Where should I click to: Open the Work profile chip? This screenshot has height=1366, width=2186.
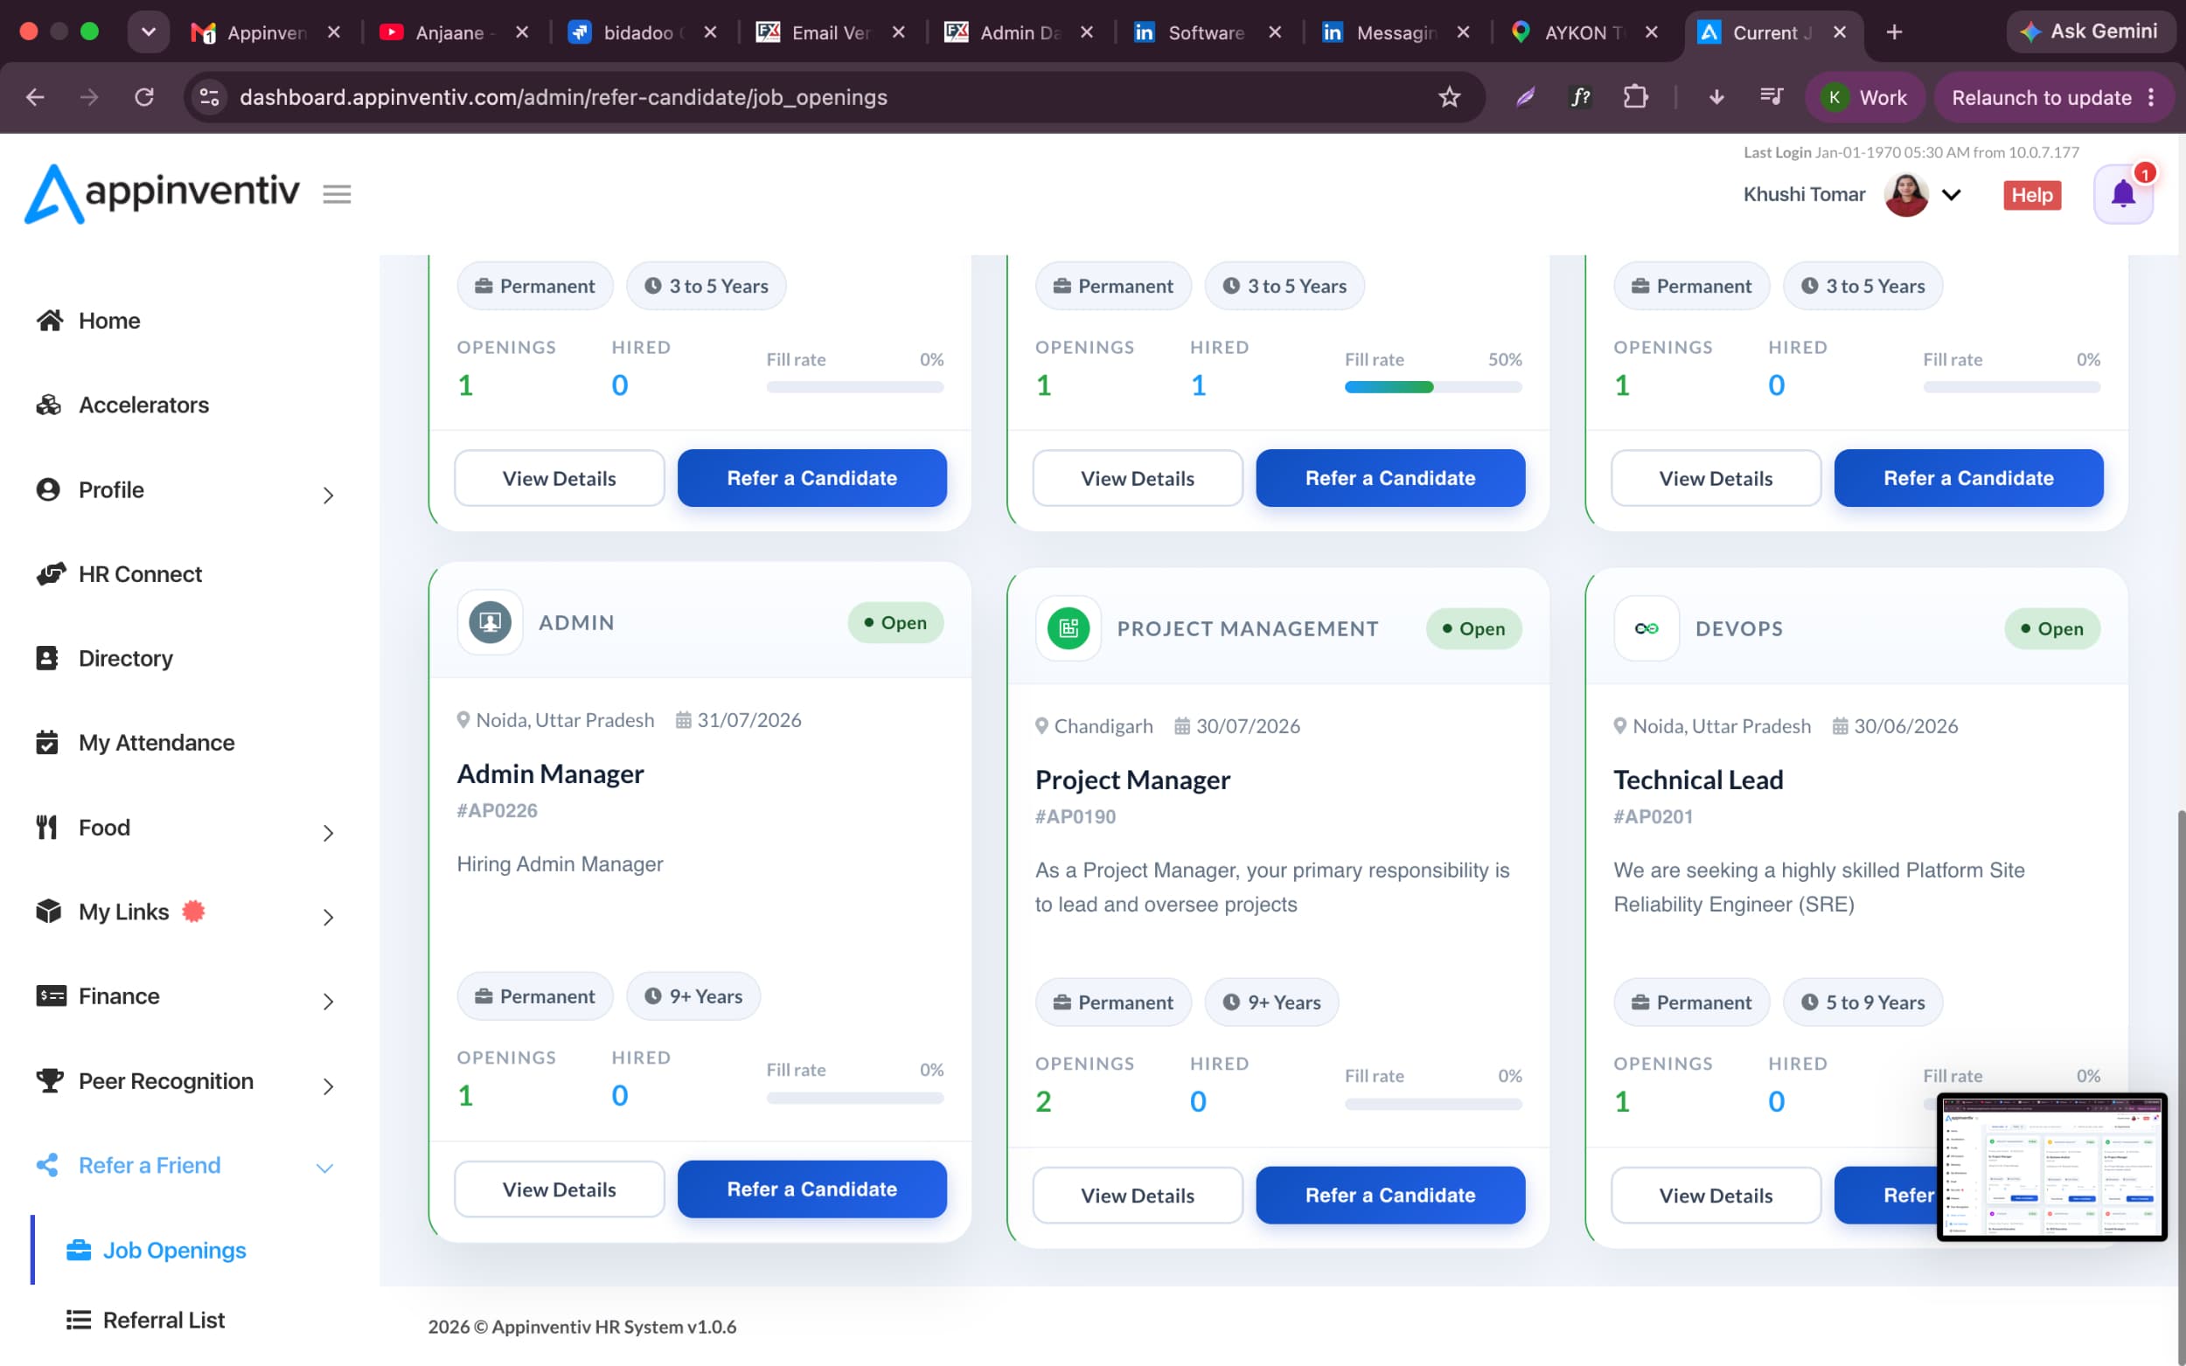1864,97
